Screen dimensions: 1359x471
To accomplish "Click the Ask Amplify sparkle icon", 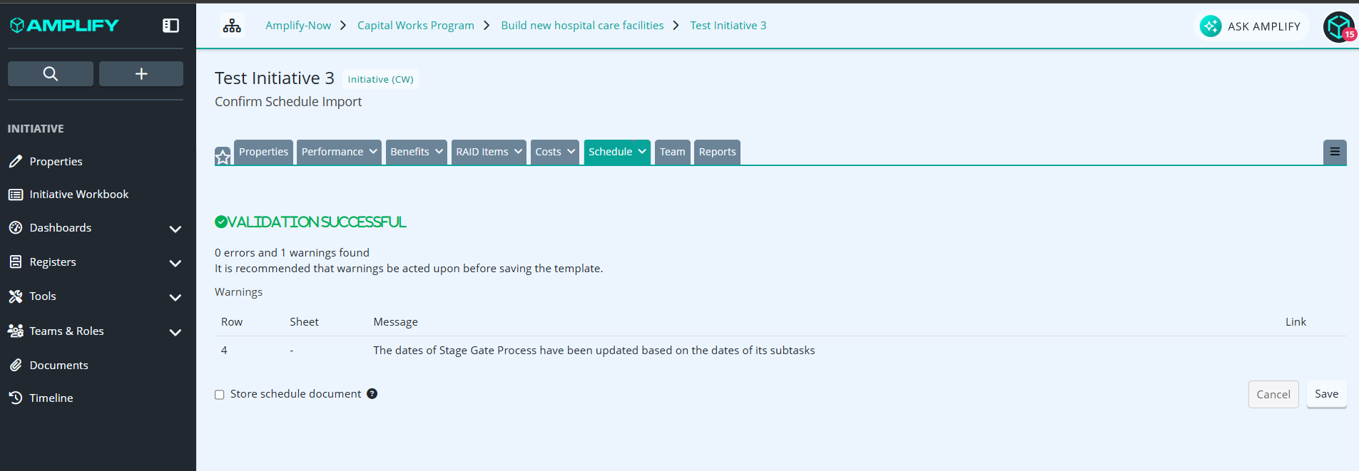I will [1211, 26].
